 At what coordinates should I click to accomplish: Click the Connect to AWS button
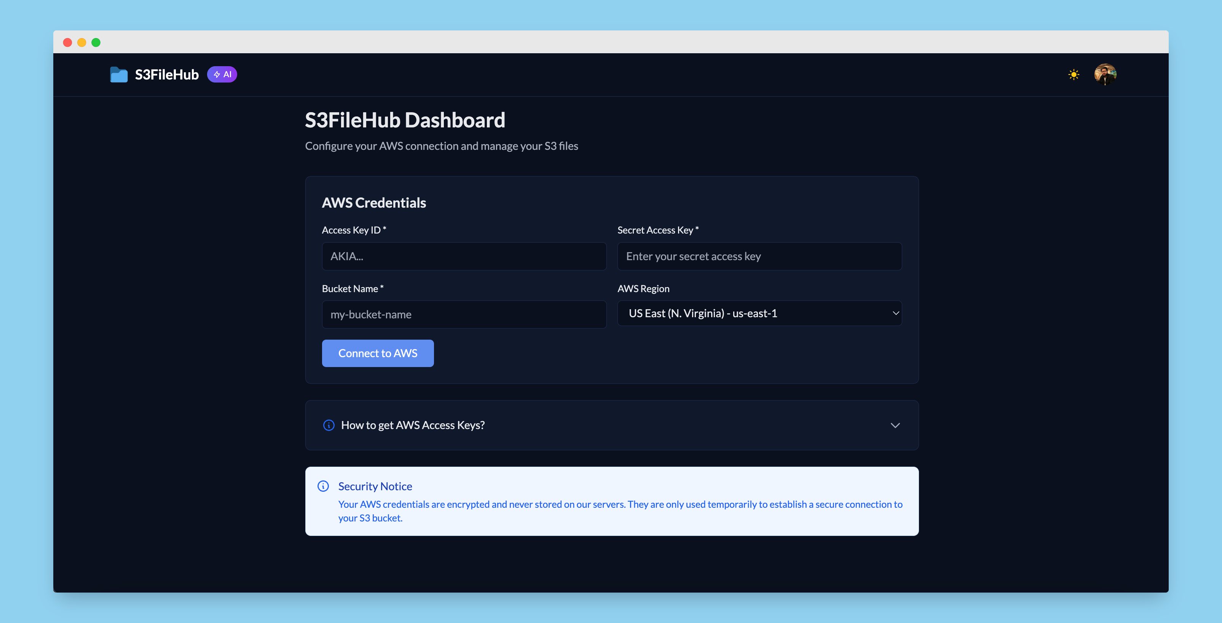pos(378,353)
